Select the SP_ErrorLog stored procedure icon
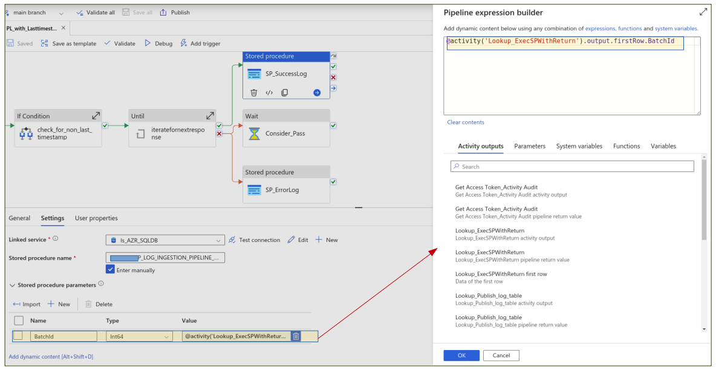The height and width of the screenshot is (373, 716). pyautogui.click(x=255, y=190)
